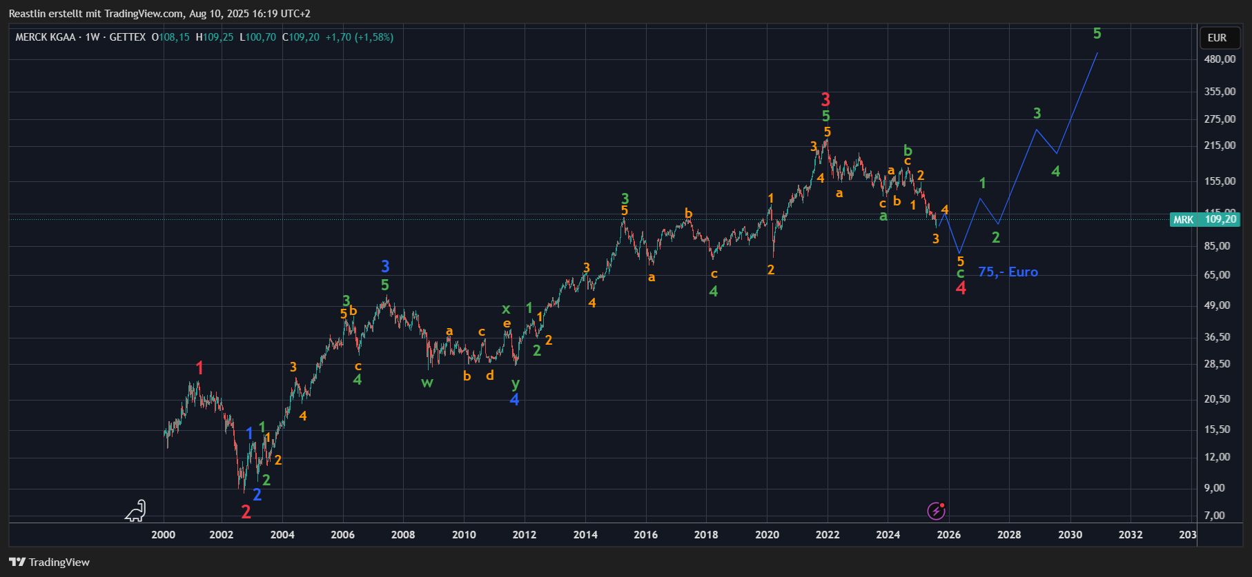
Task: Open the EUR currency selector
Action: pyautogui.click(x=1217, y=38)
